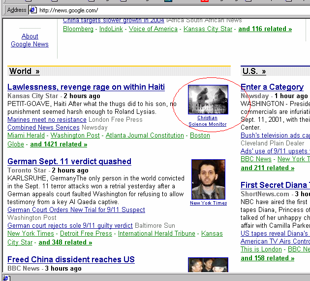Click 'Kansas City Star - 2 hours ago' text
Viewport: 310px width, 281px height.
click(x=54, y=96)
